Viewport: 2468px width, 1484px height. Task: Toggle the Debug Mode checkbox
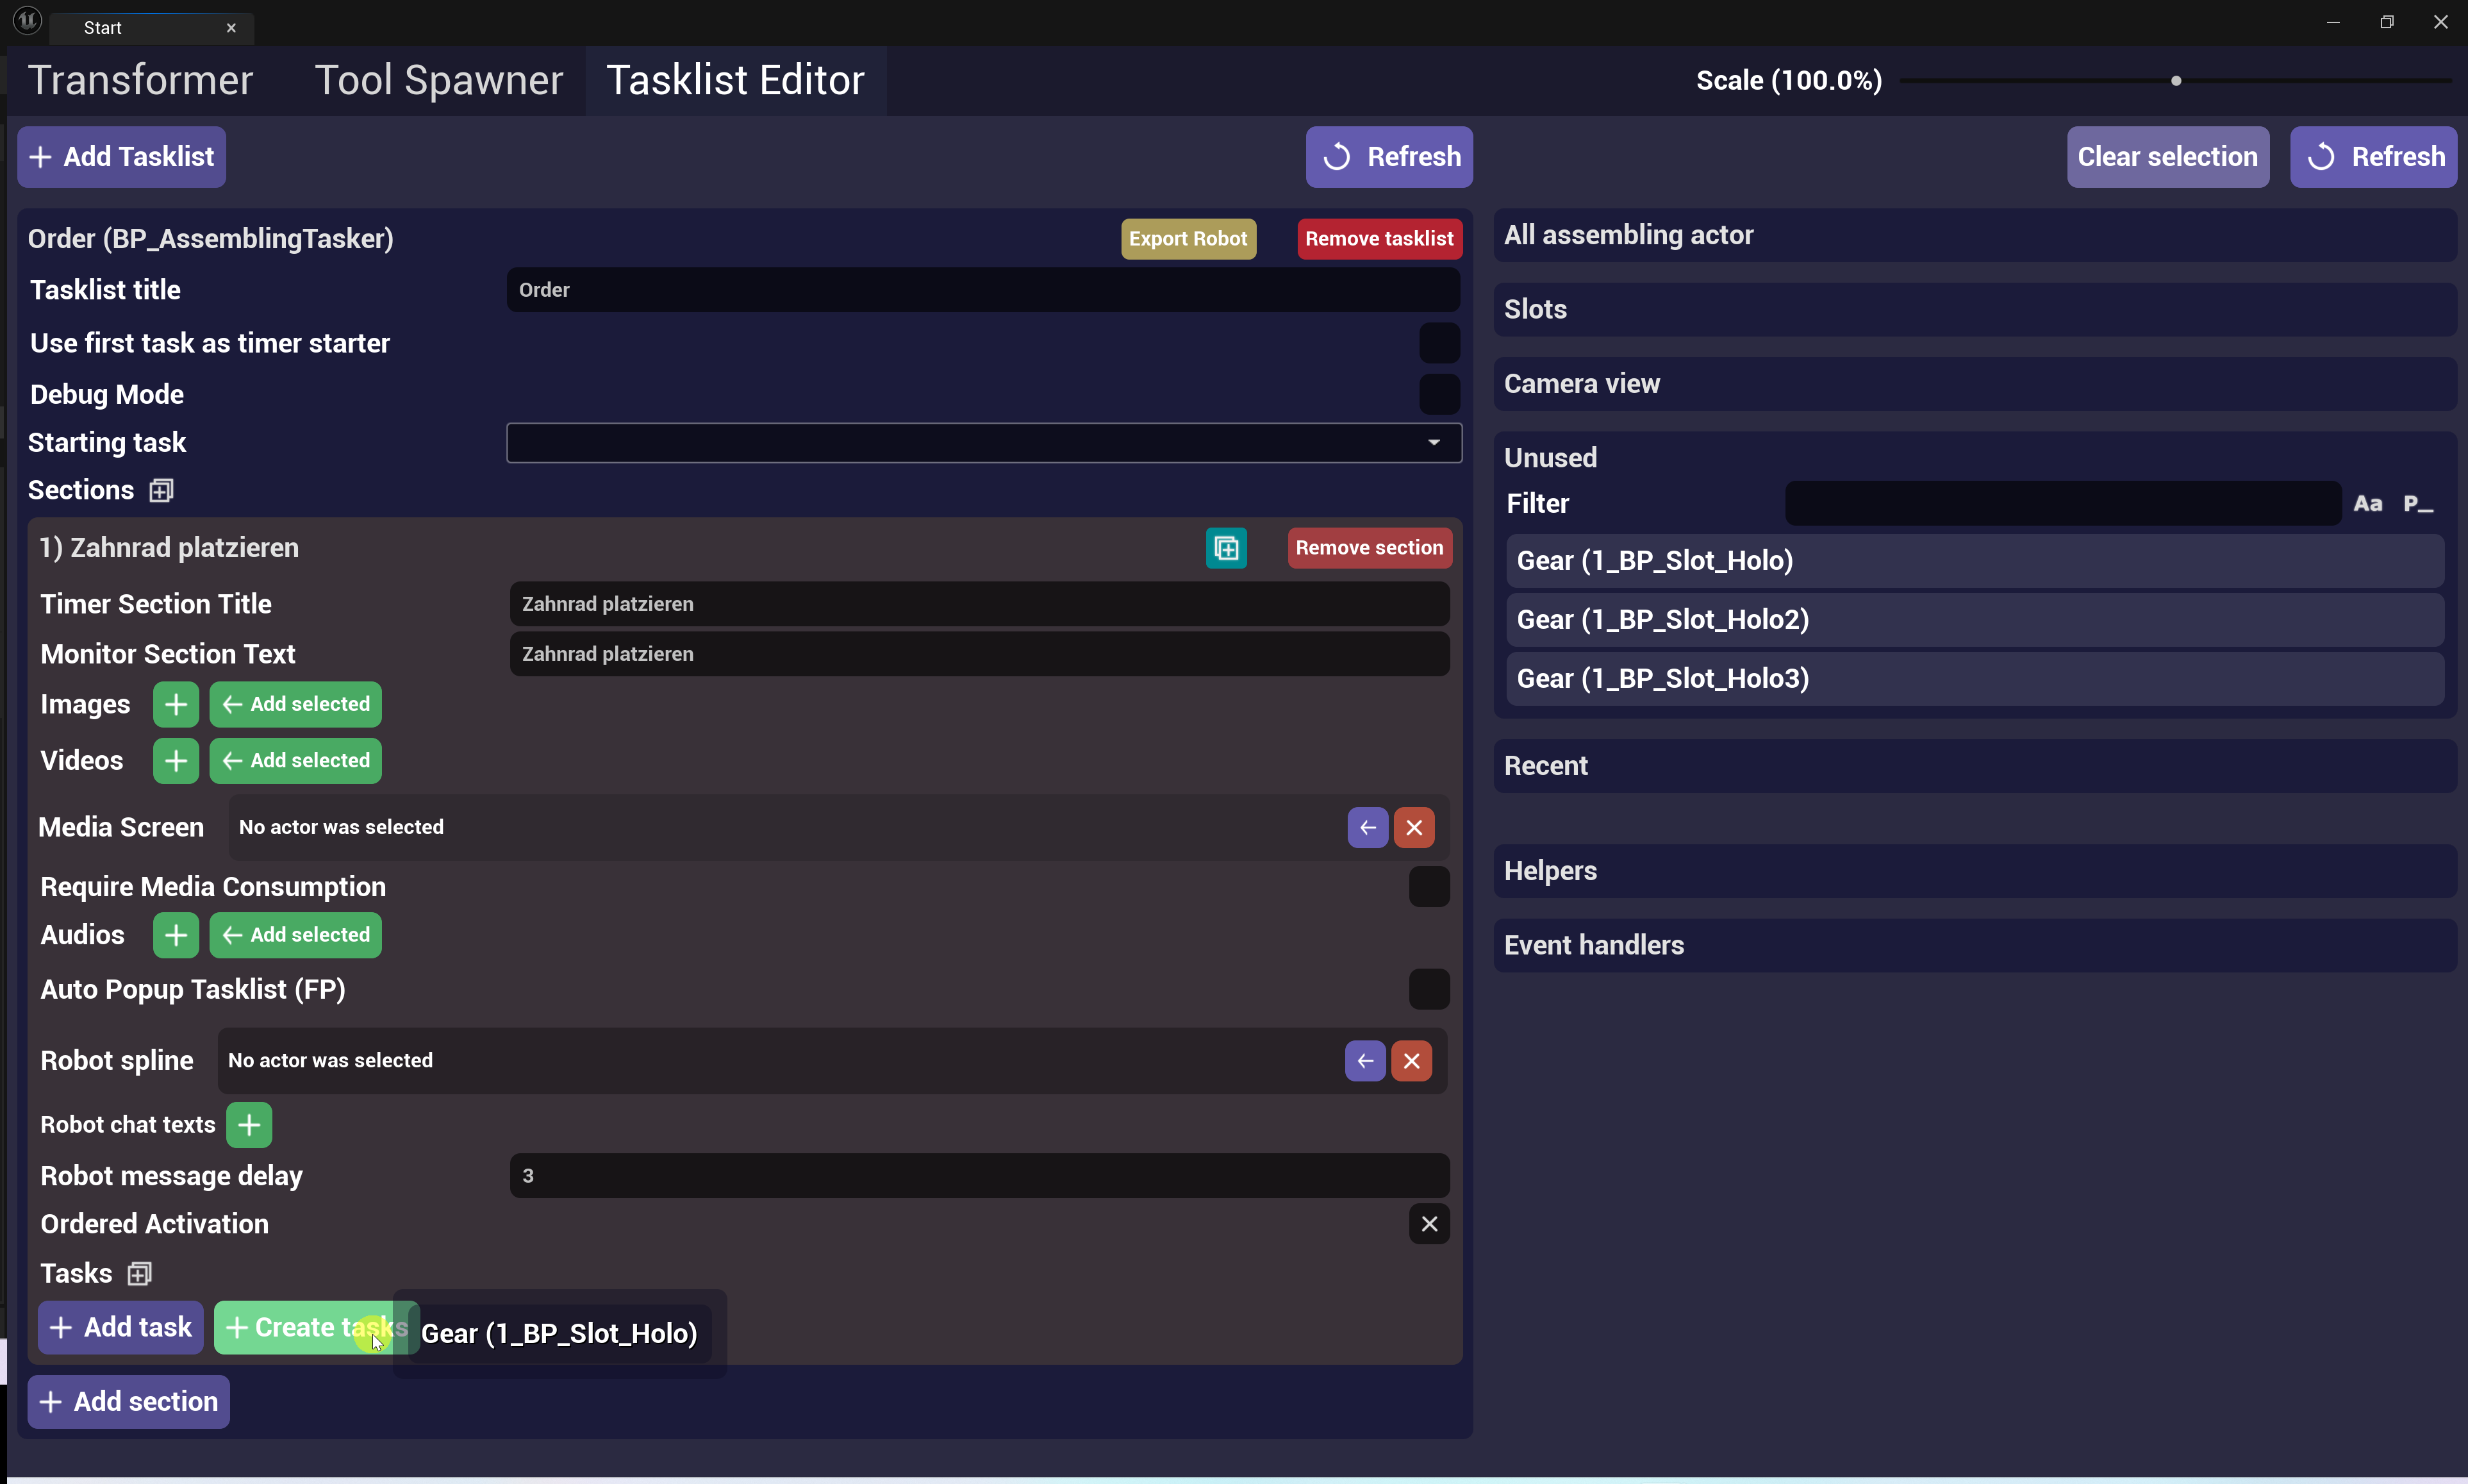point(1438,394)
